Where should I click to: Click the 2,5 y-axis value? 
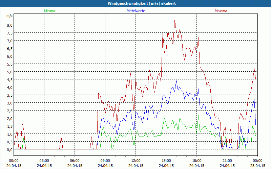[x=10, y=111]
